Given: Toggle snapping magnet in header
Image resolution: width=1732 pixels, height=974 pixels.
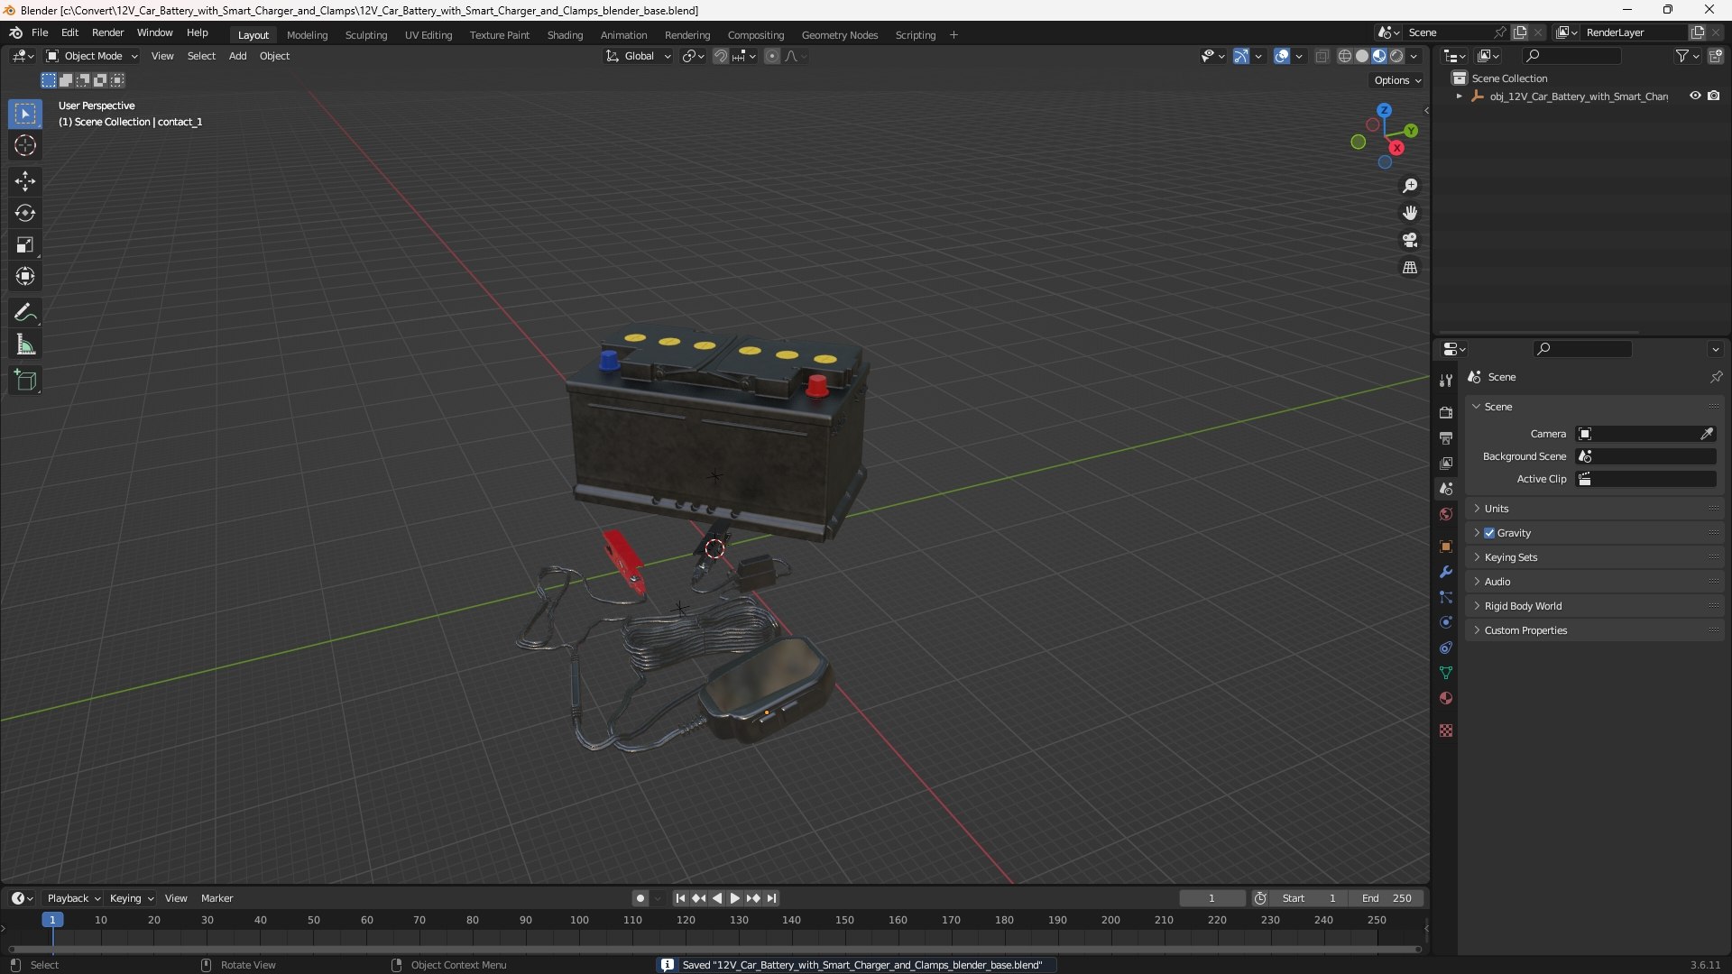Looking at the screenshot, I should (x=721, y=56).
